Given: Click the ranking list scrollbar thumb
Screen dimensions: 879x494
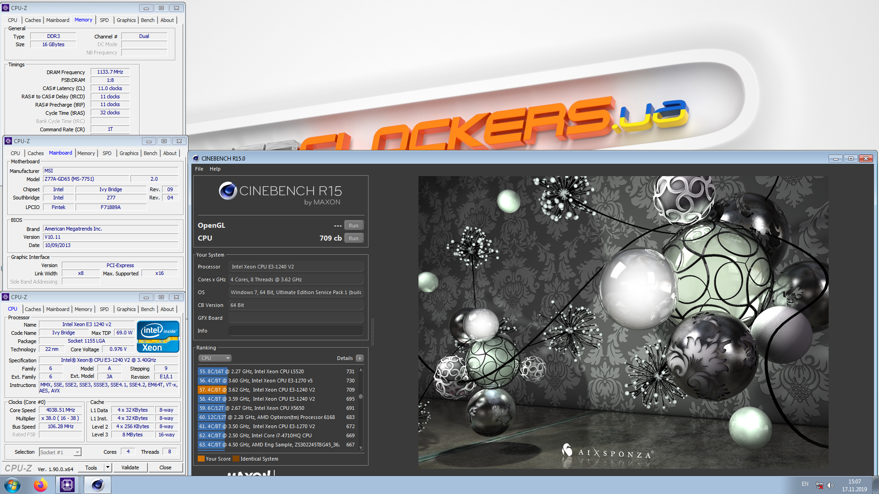Looking at the screenshot, I should point(361,397).
